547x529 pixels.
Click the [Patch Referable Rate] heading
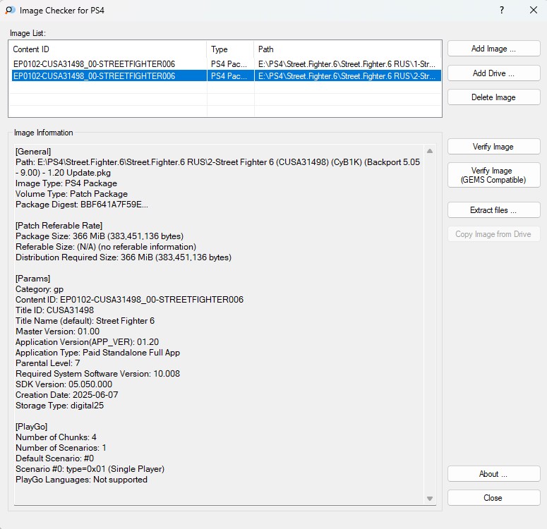(x=59, y=226)
